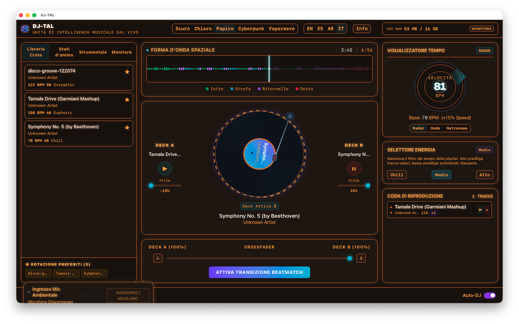519x324 pixels.
Task: Move queued Tamale Drive up with arrow
Action: pos(391,207)
